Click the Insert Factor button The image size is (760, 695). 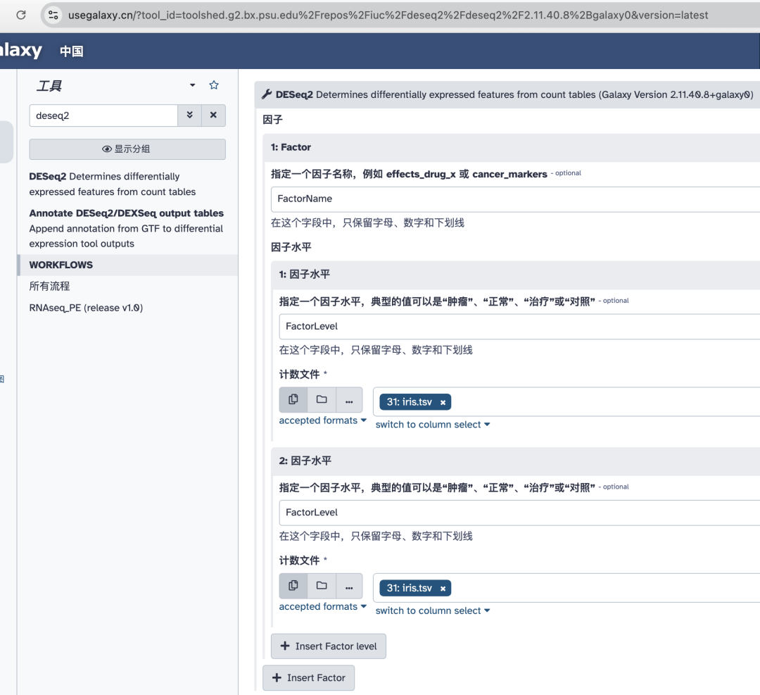[x=308, y=677]
